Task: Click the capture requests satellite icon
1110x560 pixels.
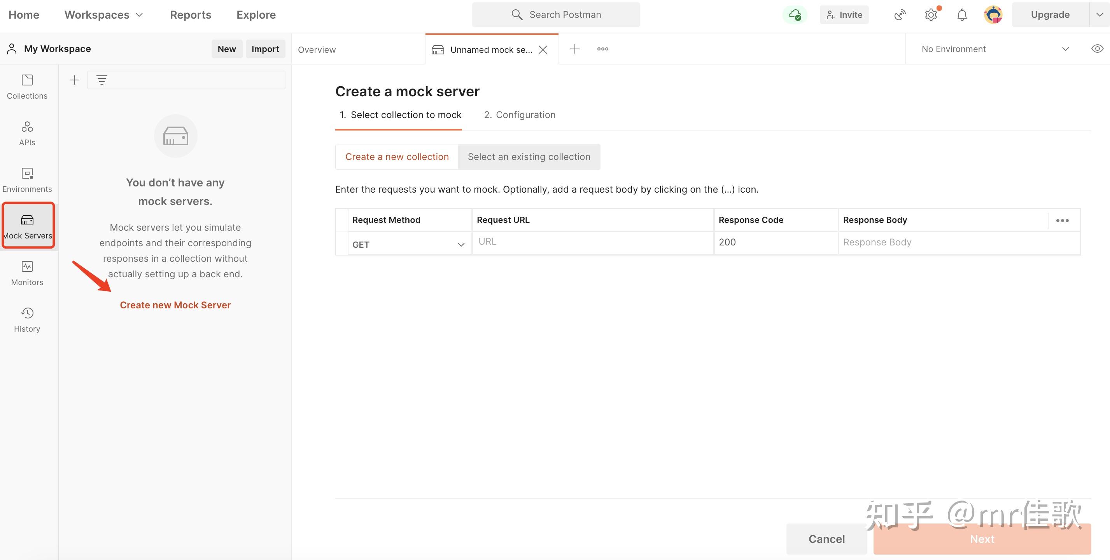Action: pos(900,15)
